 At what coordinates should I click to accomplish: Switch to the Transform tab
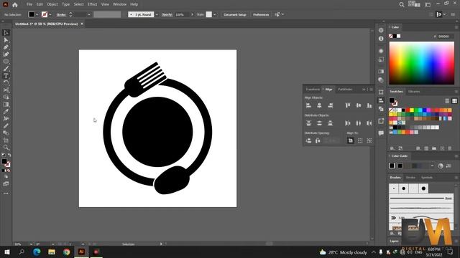pos(313,89)
